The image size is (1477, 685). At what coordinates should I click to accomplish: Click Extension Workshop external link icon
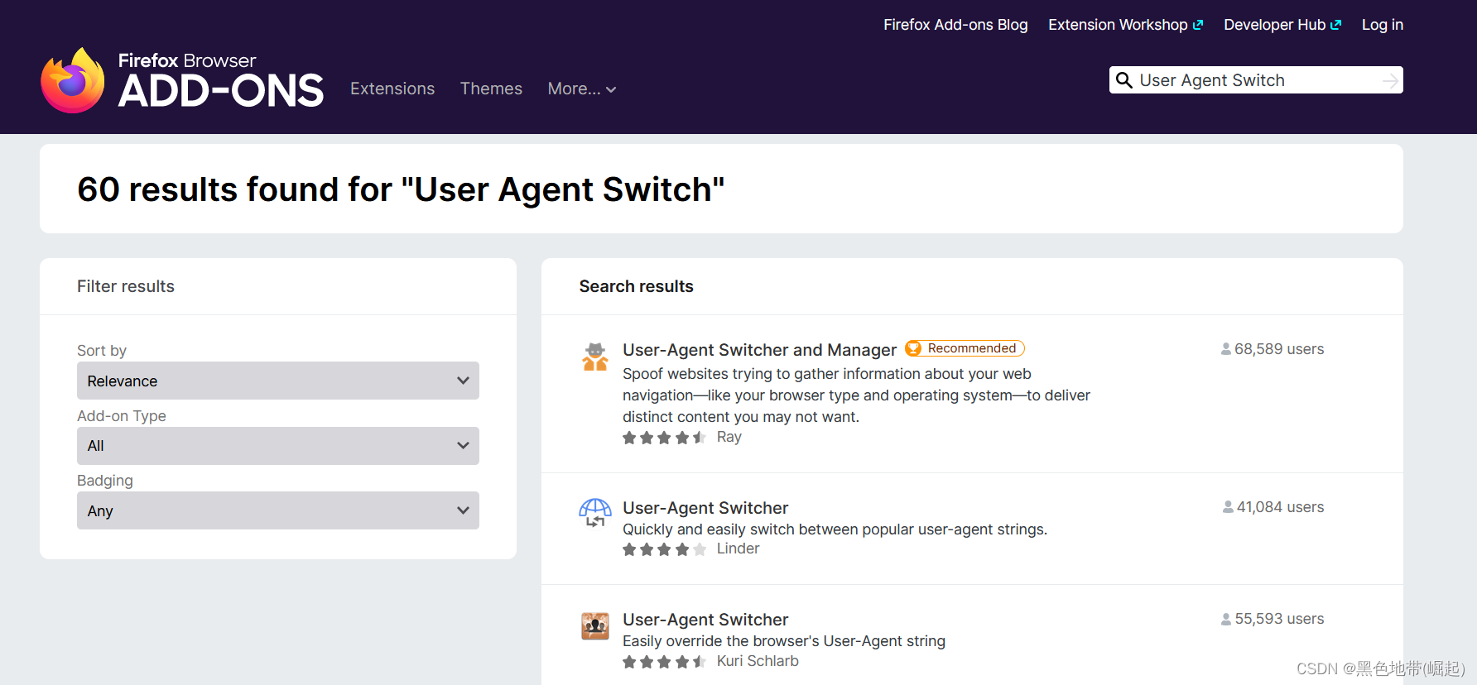pos(1198,25)
